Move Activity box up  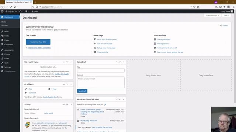64,104
